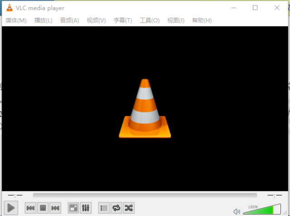Maximize the VLC media player window

(x=255, y=8)
